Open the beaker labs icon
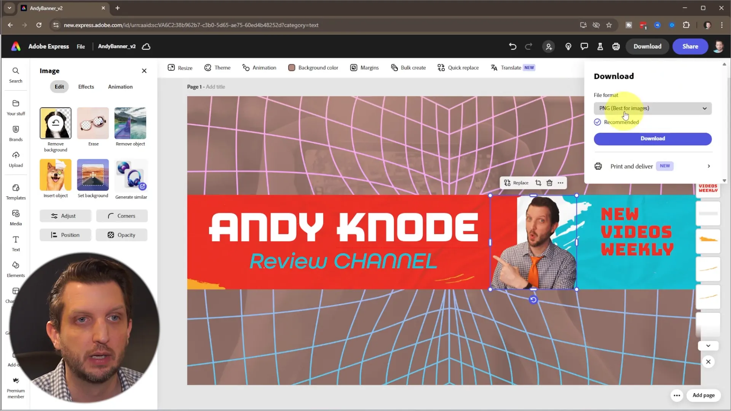The image size is (731, 411). click(600, 46)
